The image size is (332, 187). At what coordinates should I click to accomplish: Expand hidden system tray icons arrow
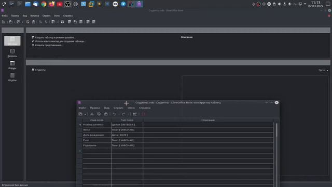tap(305, 4)
